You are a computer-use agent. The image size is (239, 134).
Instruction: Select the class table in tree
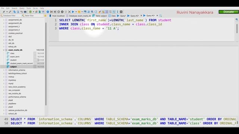click(12, 53)
